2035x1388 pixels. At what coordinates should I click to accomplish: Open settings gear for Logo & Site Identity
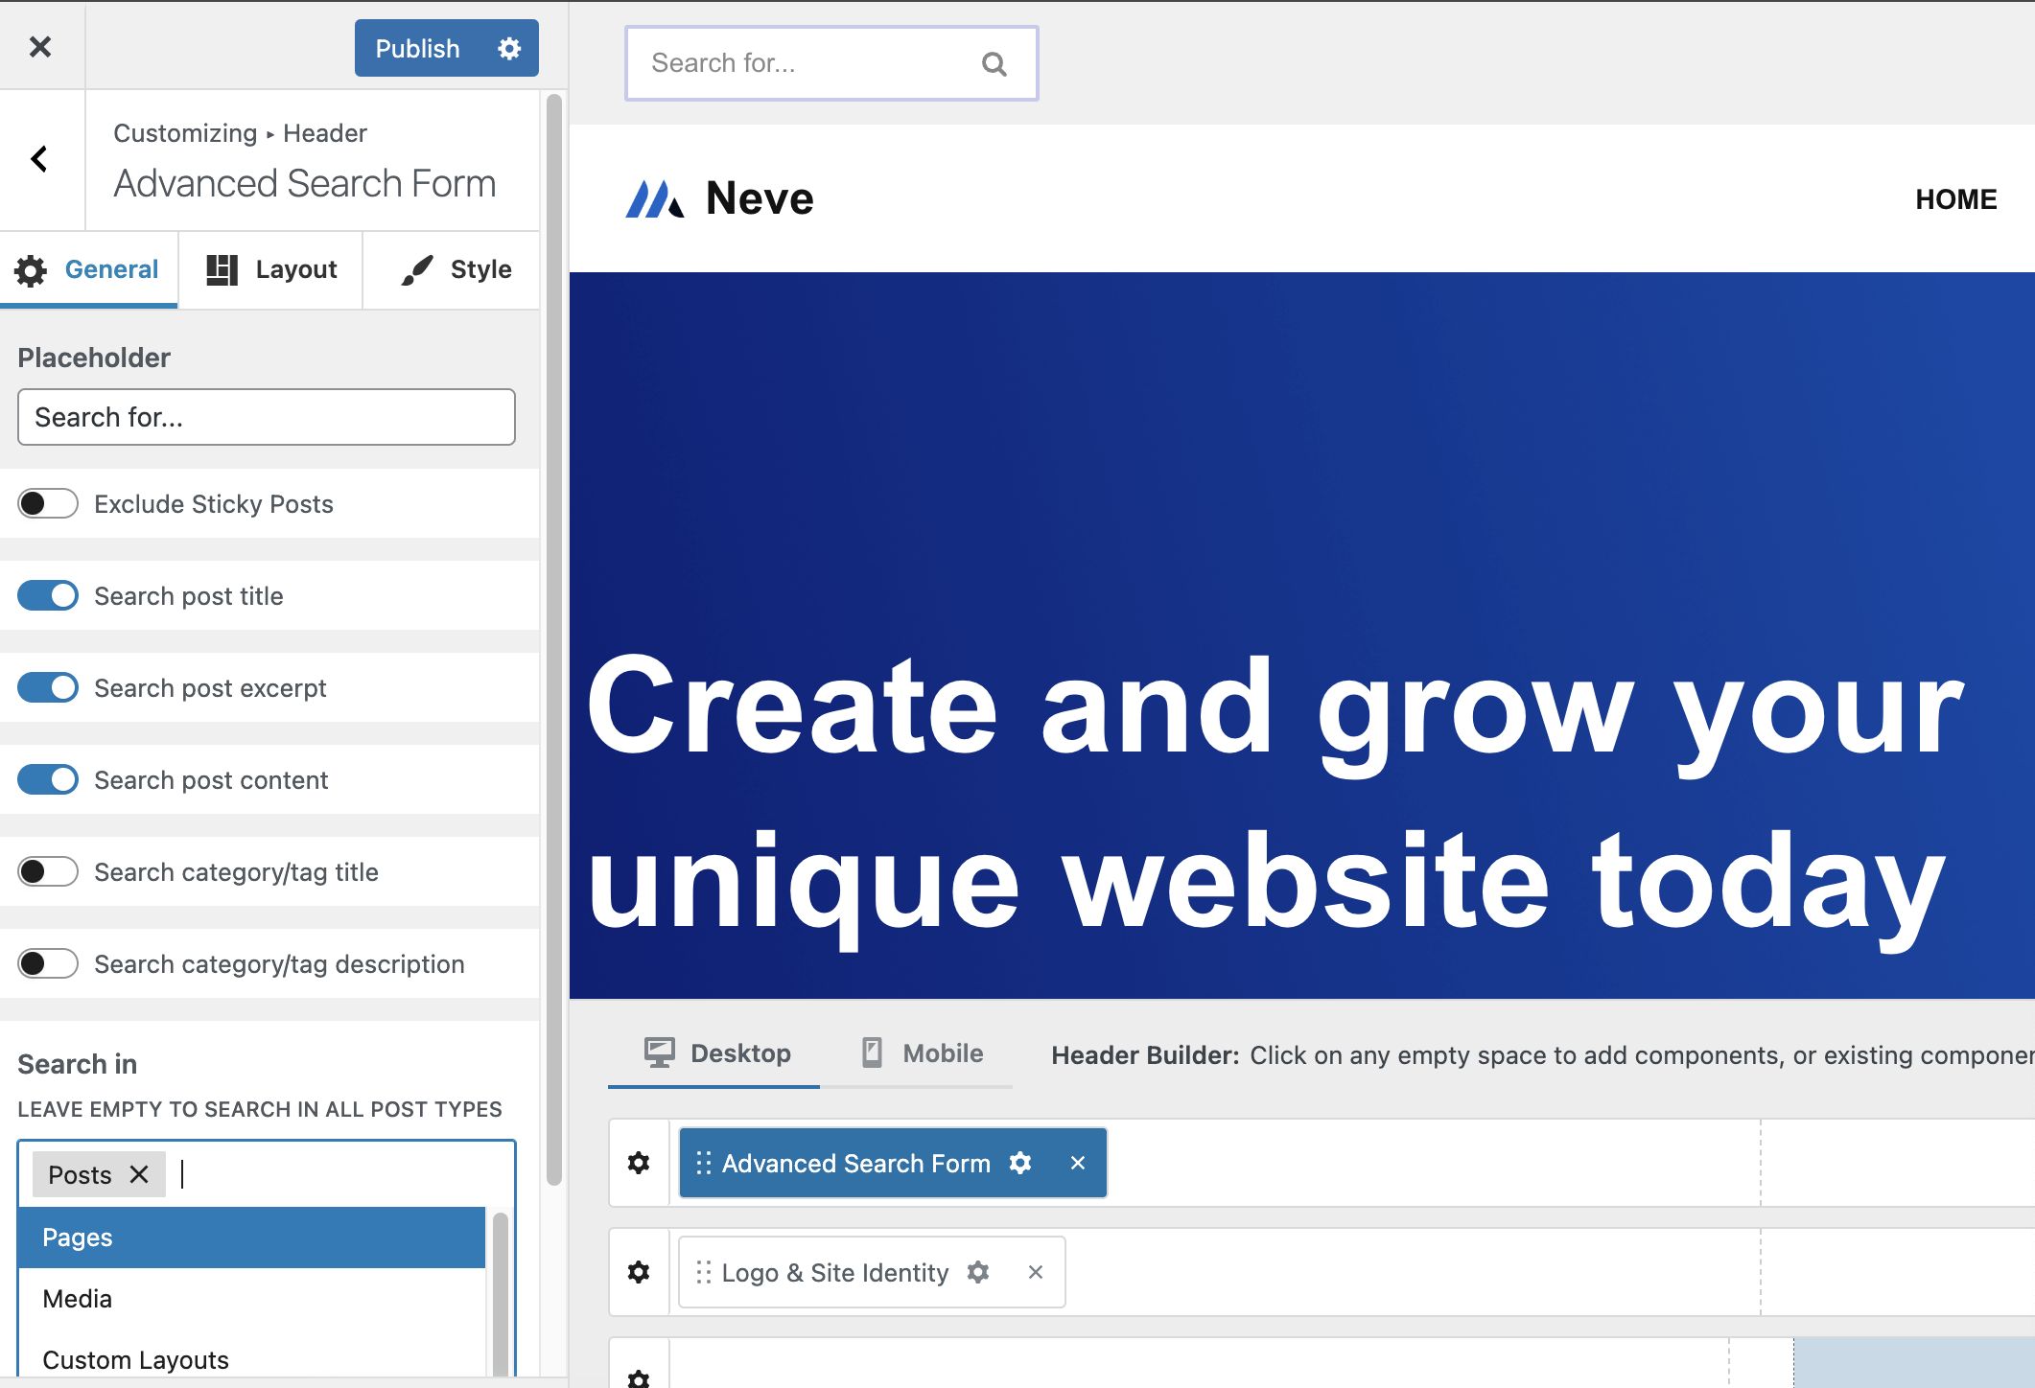coord(978,1272)
